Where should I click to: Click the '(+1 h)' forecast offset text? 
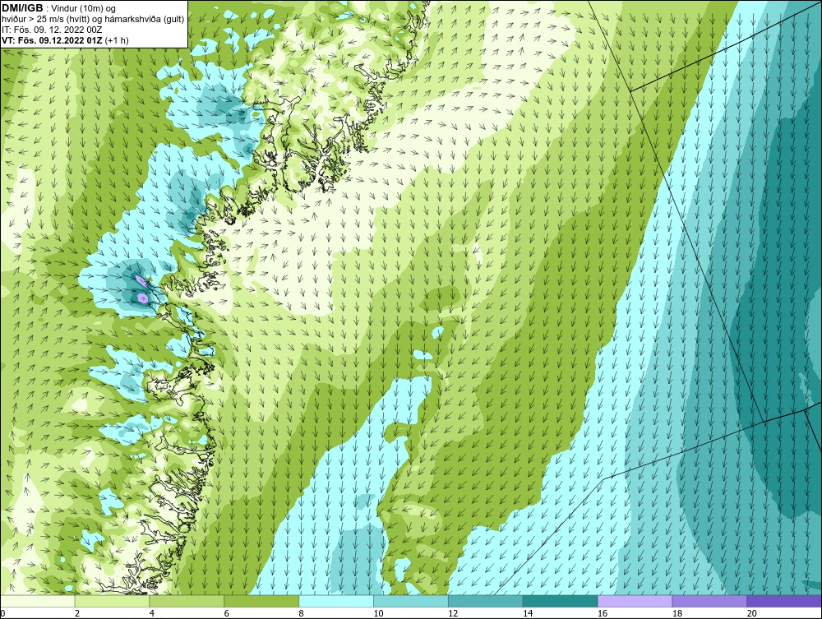[117, 39]
